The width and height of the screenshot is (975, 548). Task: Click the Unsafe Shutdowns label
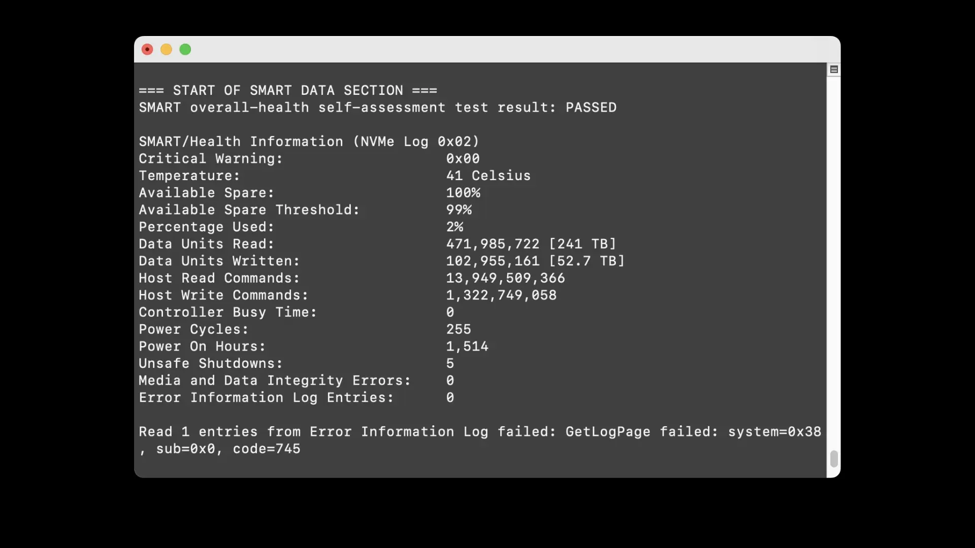(x=211, y=364)
